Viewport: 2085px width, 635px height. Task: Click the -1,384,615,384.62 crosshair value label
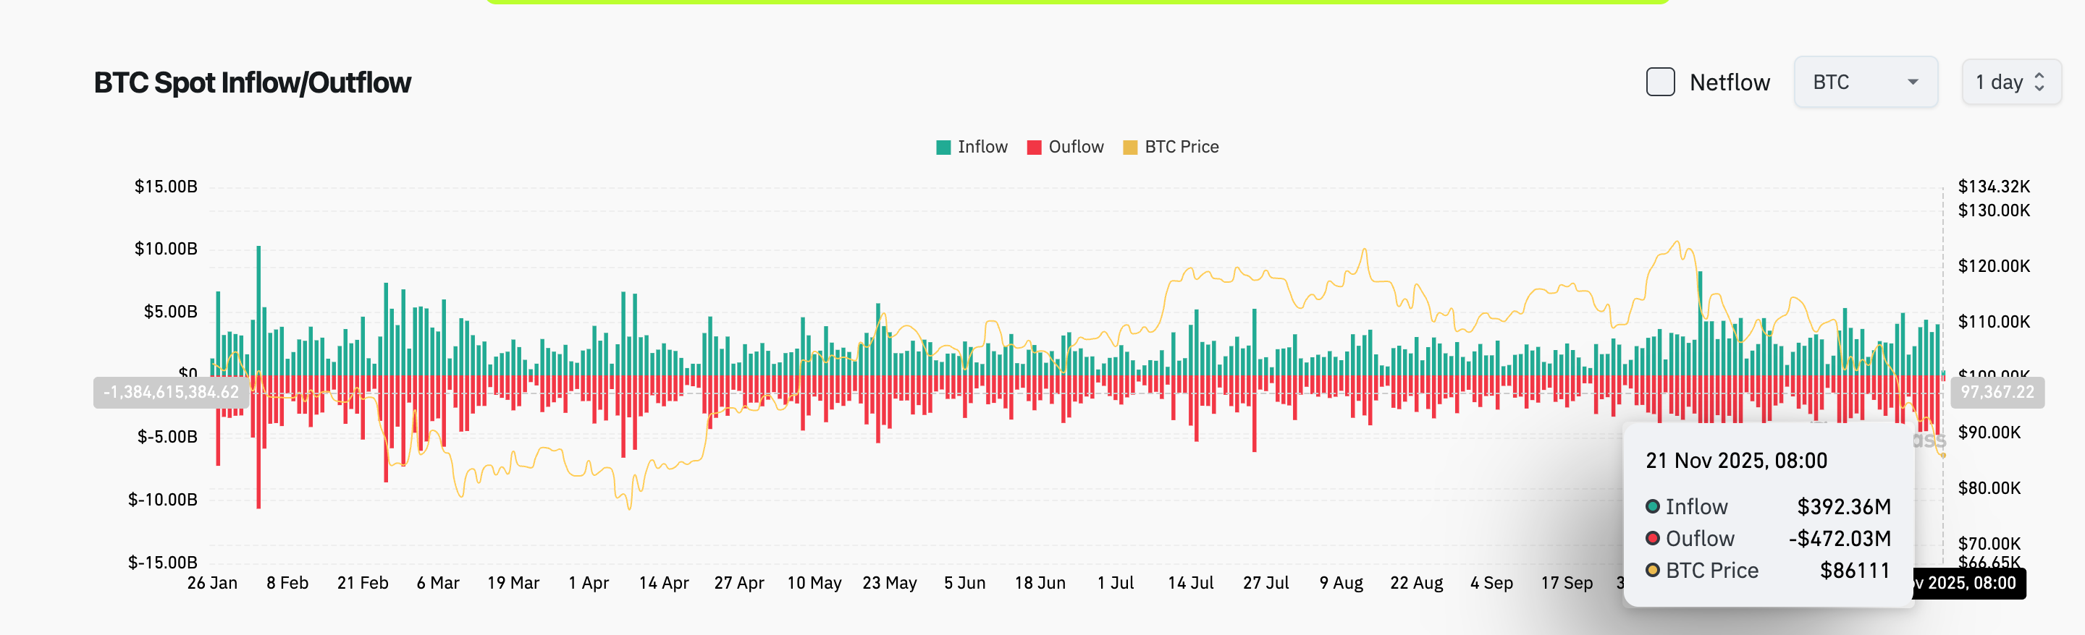tap(172, 392)
